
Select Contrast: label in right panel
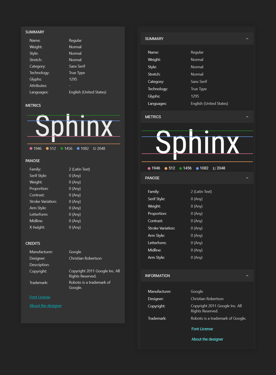point(156,221)
